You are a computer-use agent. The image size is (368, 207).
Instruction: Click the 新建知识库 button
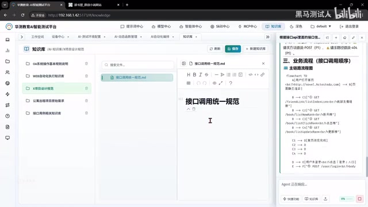(x=255, y=49)
